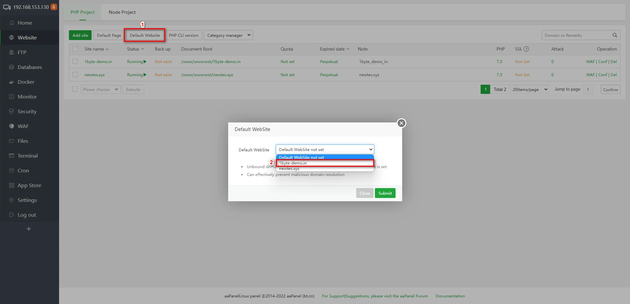Viewport: 630px width, 304px height.
Task: Open the App Store
Action: tap(29, 185)
